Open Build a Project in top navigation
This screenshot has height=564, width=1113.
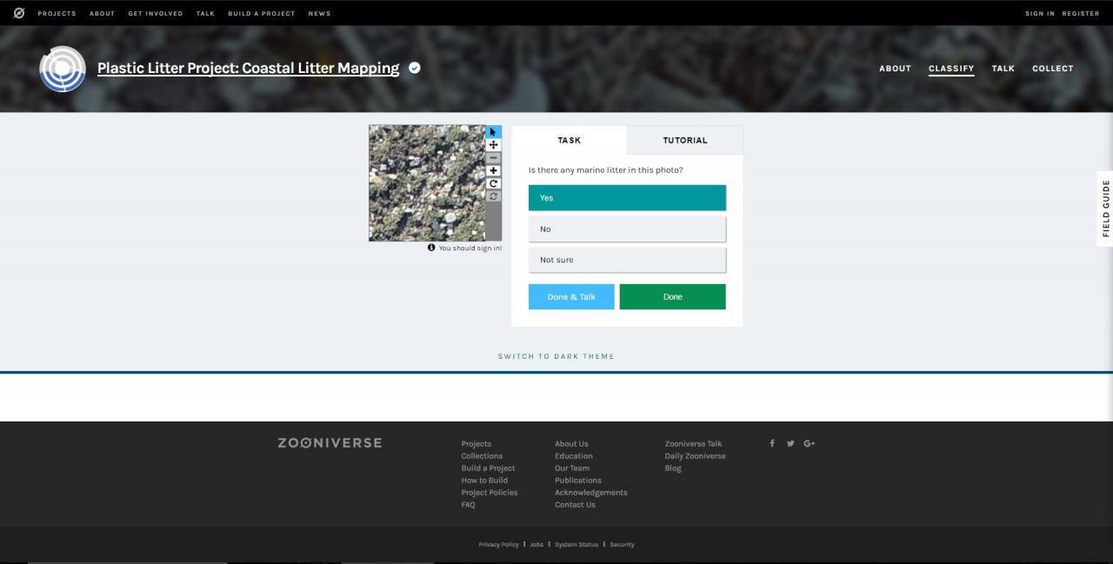point(261,13)
